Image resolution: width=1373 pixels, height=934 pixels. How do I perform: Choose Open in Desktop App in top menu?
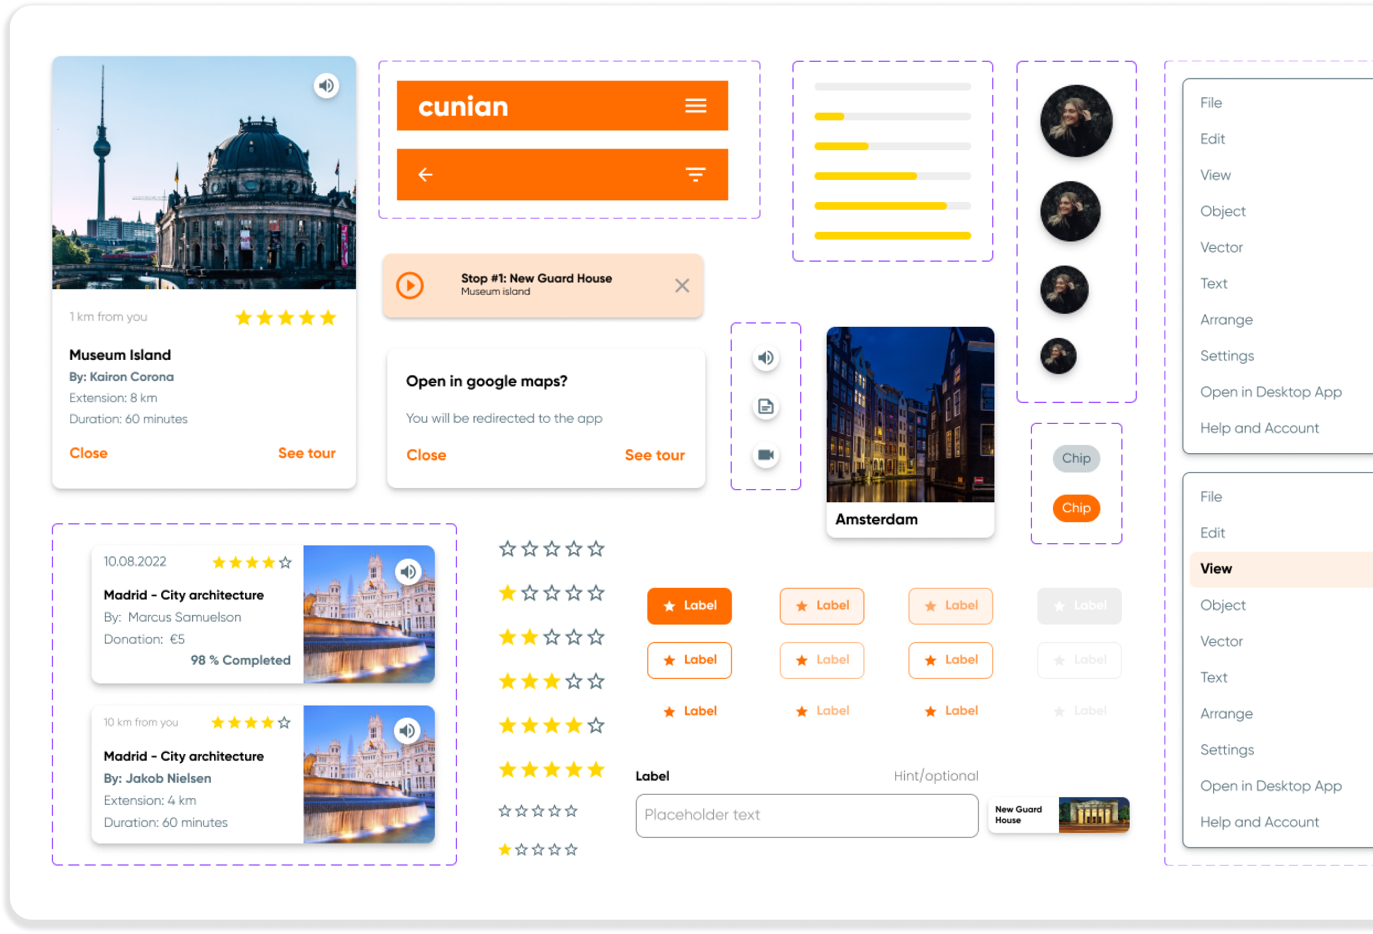click(1270, 392)
